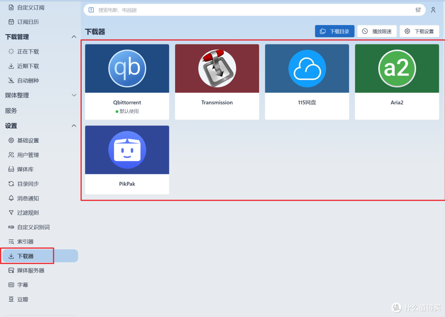Viewport: 445px width, 317px height.
Task: Click the 播放限速 button
Action: 377,31
